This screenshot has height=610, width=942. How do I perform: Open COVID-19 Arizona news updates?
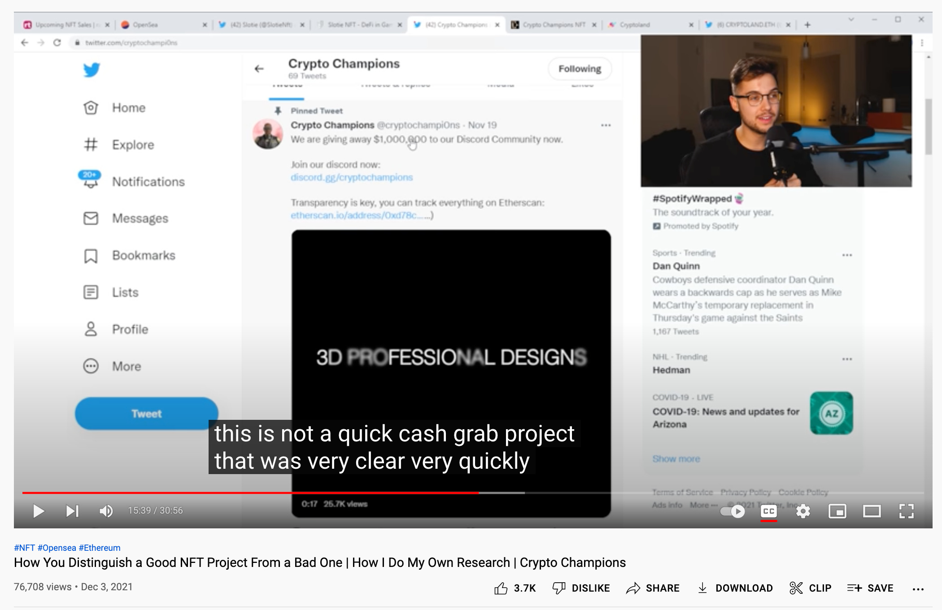(726, 418)
